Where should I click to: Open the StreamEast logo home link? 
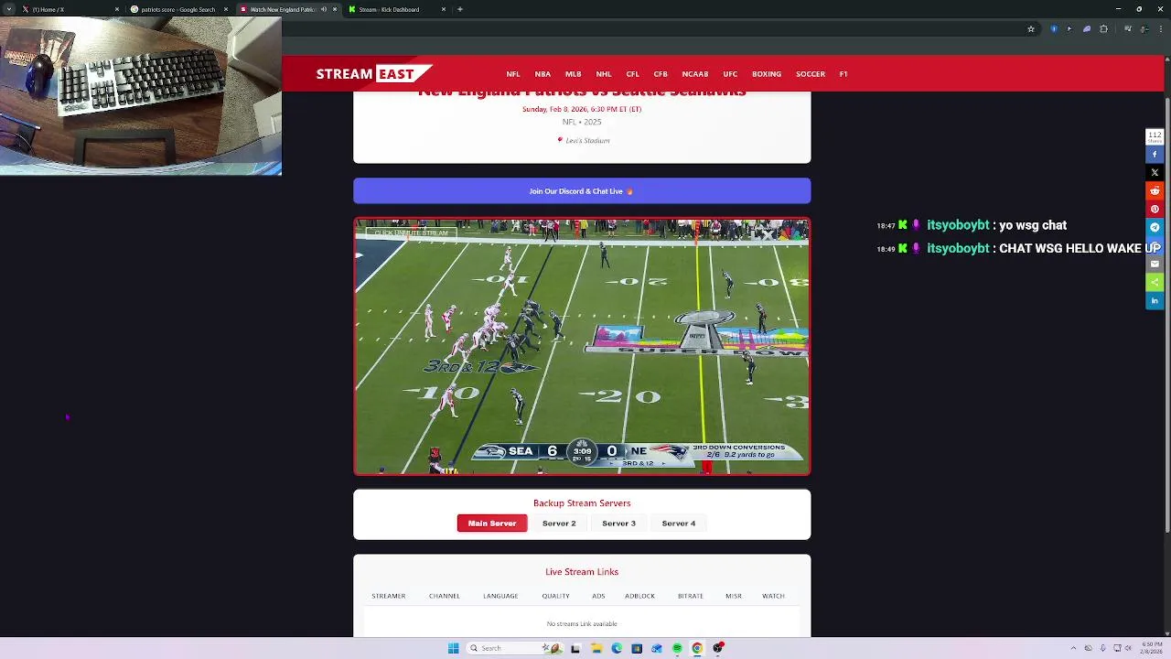[x=373, y=73]
